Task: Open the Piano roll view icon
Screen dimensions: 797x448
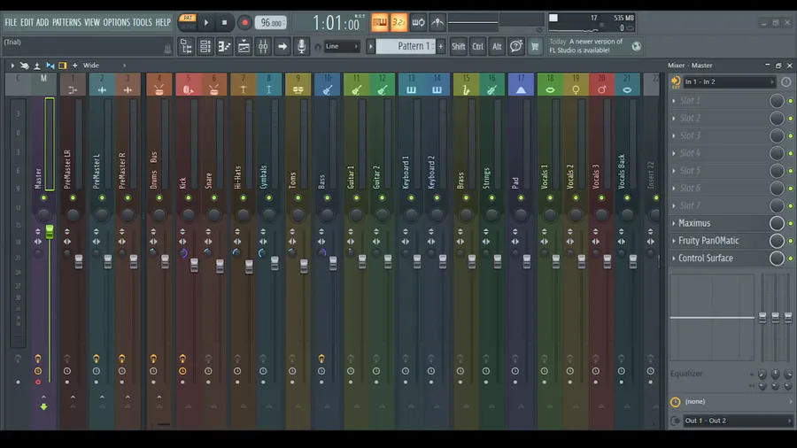Action: [225, 47]
